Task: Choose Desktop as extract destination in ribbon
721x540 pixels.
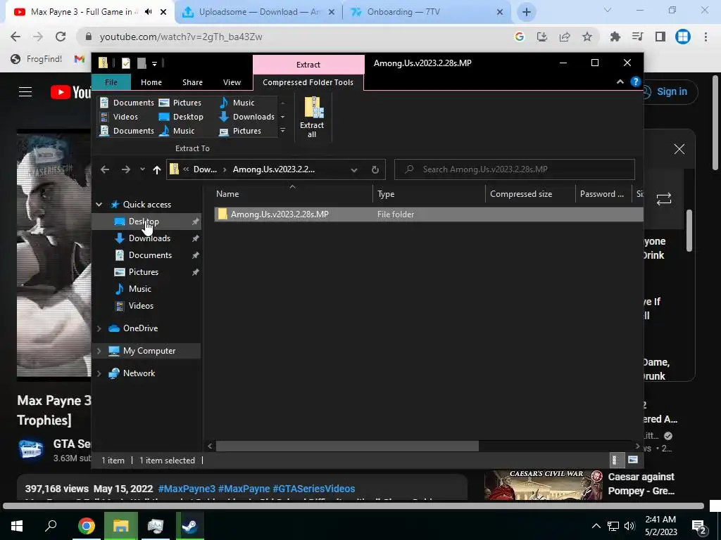Action: [181, 117]
